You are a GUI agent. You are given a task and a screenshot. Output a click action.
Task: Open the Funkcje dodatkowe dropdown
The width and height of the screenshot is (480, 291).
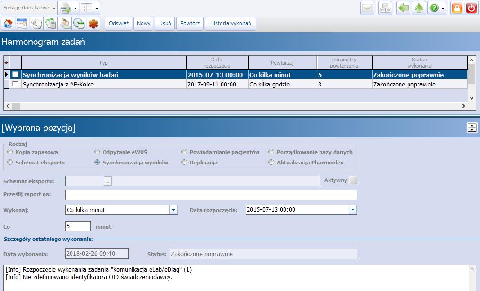29,8
